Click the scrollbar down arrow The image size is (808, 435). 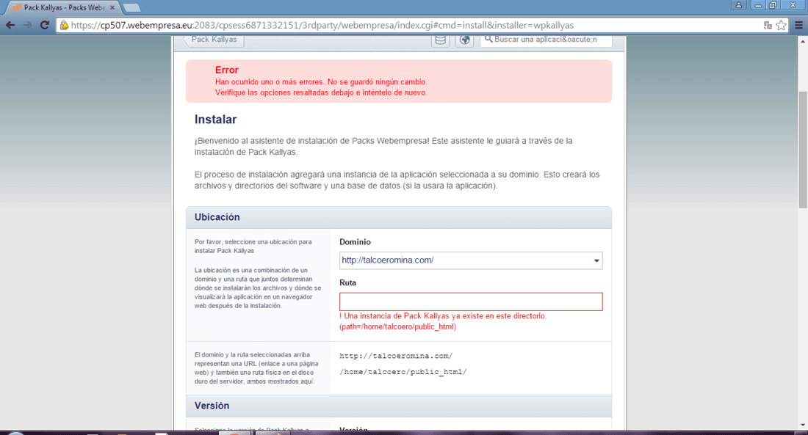click(x=803, y=425)
